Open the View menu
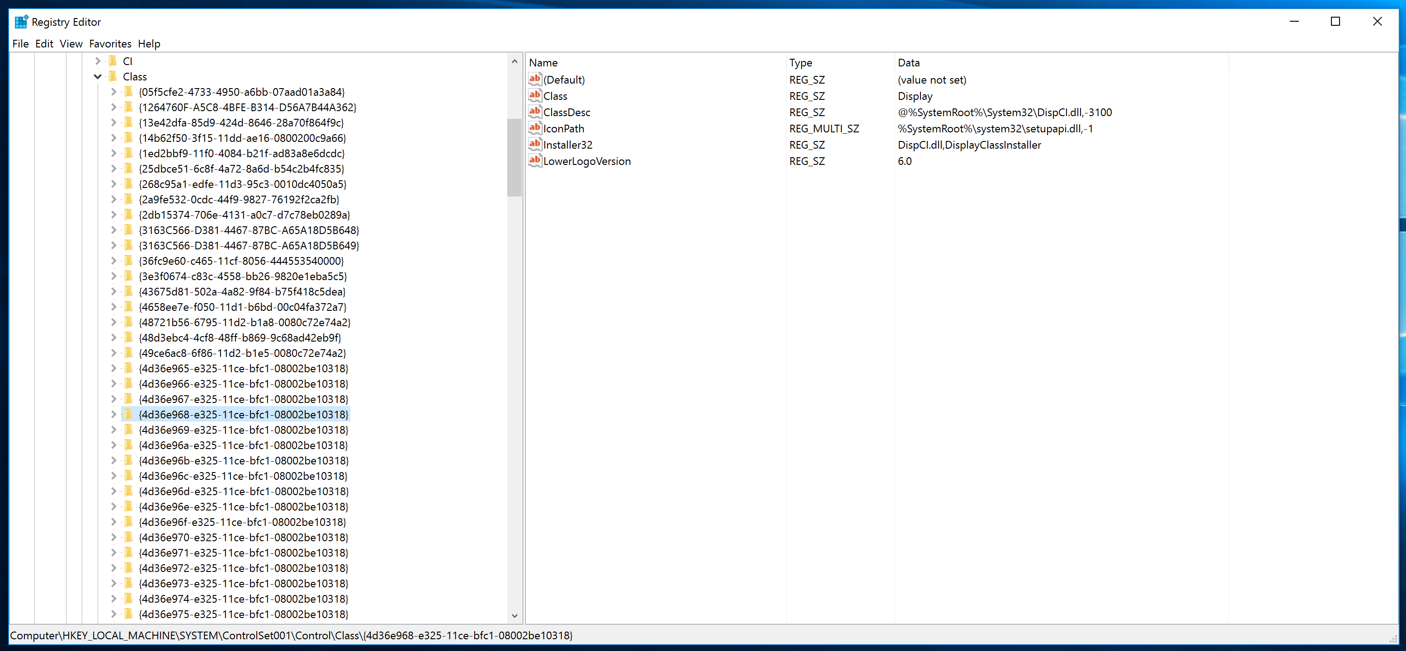 (71, 44)
